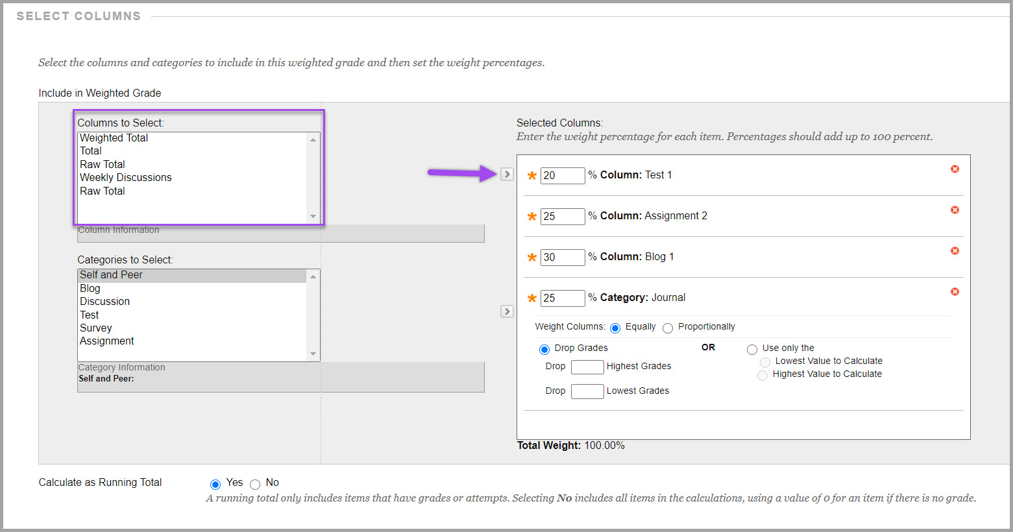The height and width of the screenshot is (532, 1013).
Task: Set Calculate as Running Total to Yes
Action: tap(215, 484)
